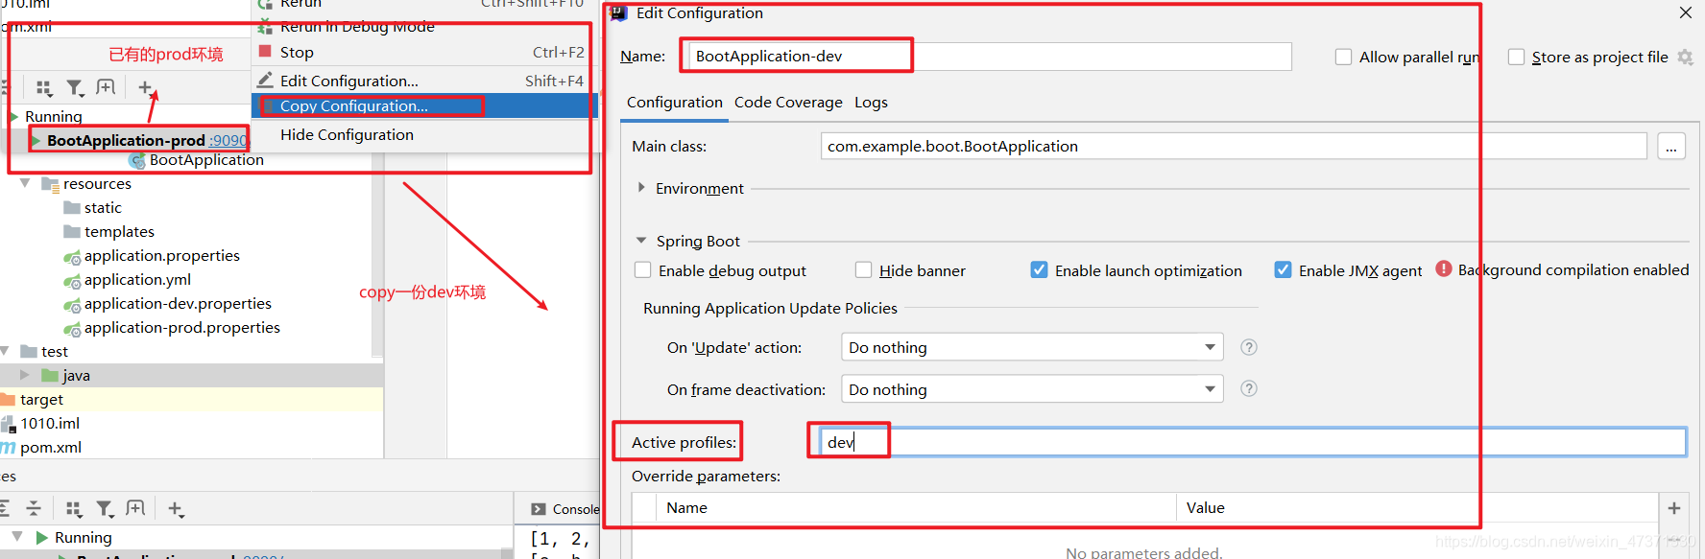Click the Main class text field
Image resolution: width=1705 pixels, height=559 pixels.
pyautogui.click(x=1234, y=146)
